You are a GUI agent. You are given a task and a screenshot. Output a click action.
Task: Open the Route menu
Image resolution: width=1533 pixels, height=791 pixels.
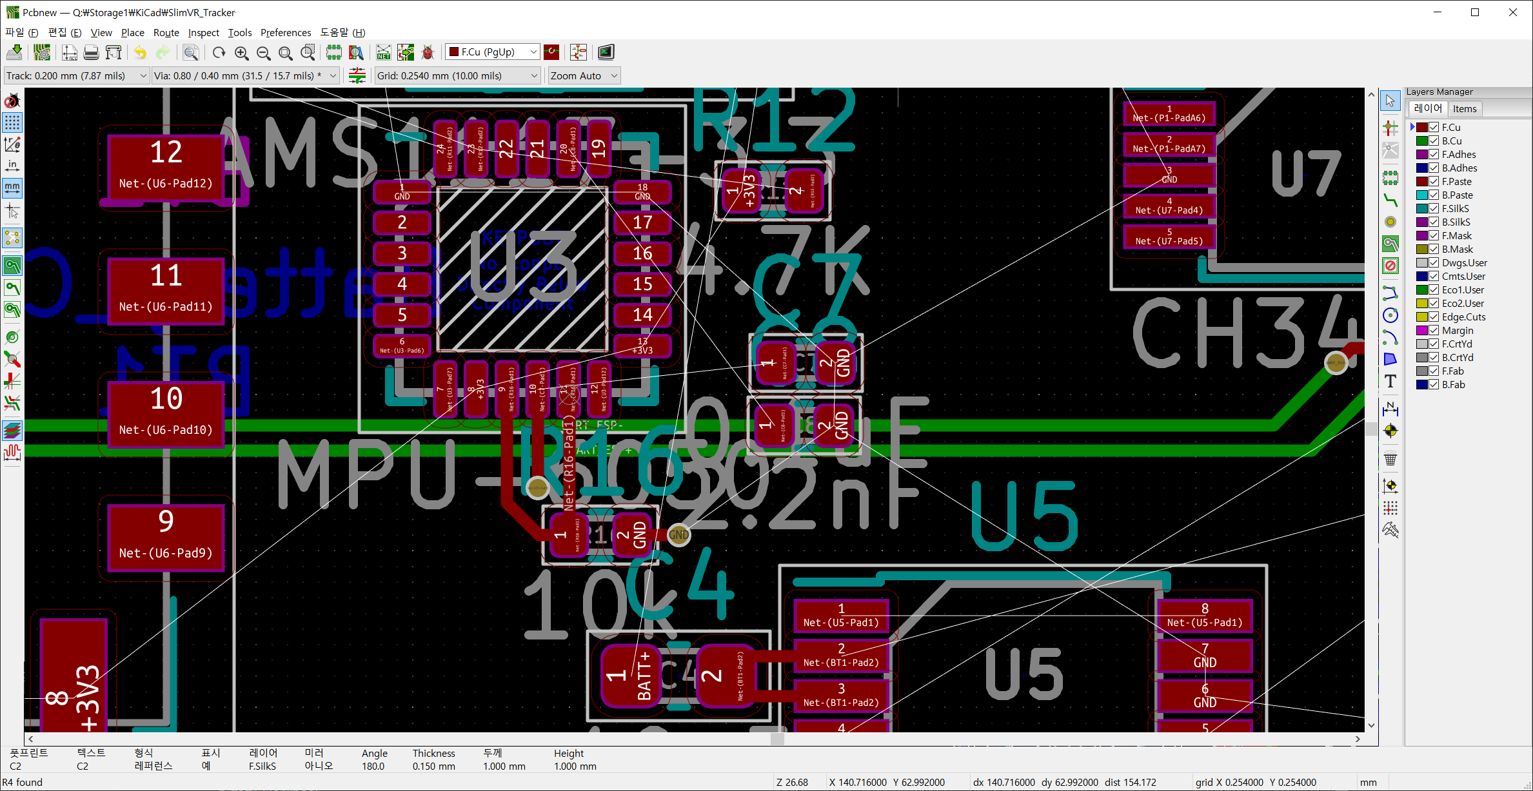point(166,33)
